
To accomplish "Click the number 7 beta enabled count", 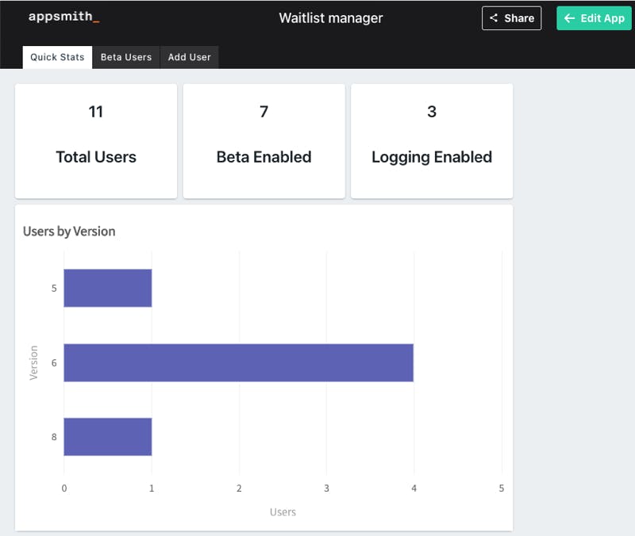I will (x=264, y=112).
